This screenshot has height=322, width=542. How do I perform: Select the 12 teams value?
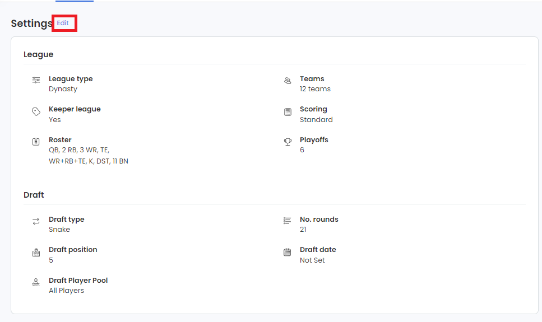(x=315, y=89)
